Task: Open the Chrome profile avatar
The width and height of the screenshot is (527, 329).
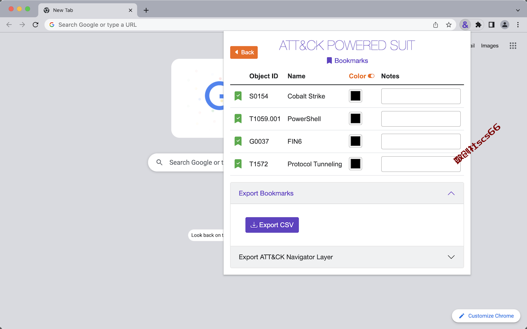Action: pyautogui.click(x=505, y=25)
